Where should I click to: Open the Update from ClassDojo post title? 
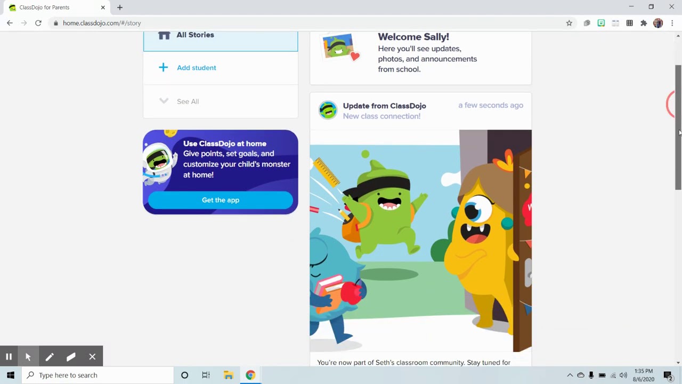click(384, 106)
